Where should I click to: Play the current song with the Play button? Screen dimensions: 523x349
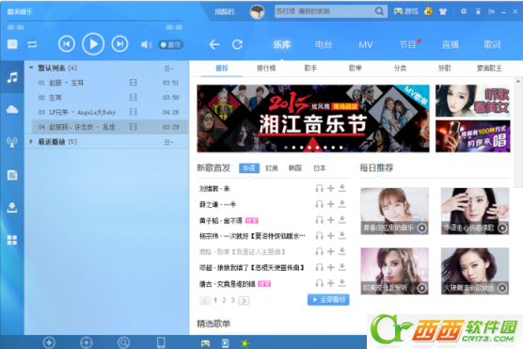click(x=93, y=44)
